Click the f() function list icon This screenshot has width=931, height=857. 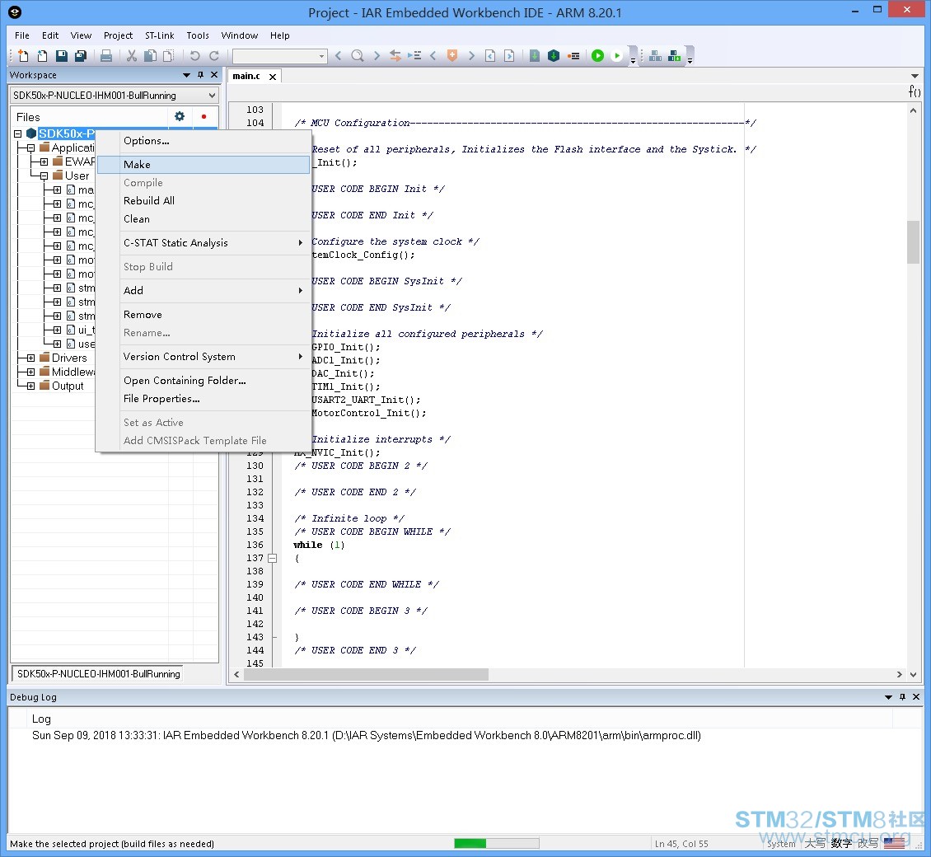click(x=915, y=91)
